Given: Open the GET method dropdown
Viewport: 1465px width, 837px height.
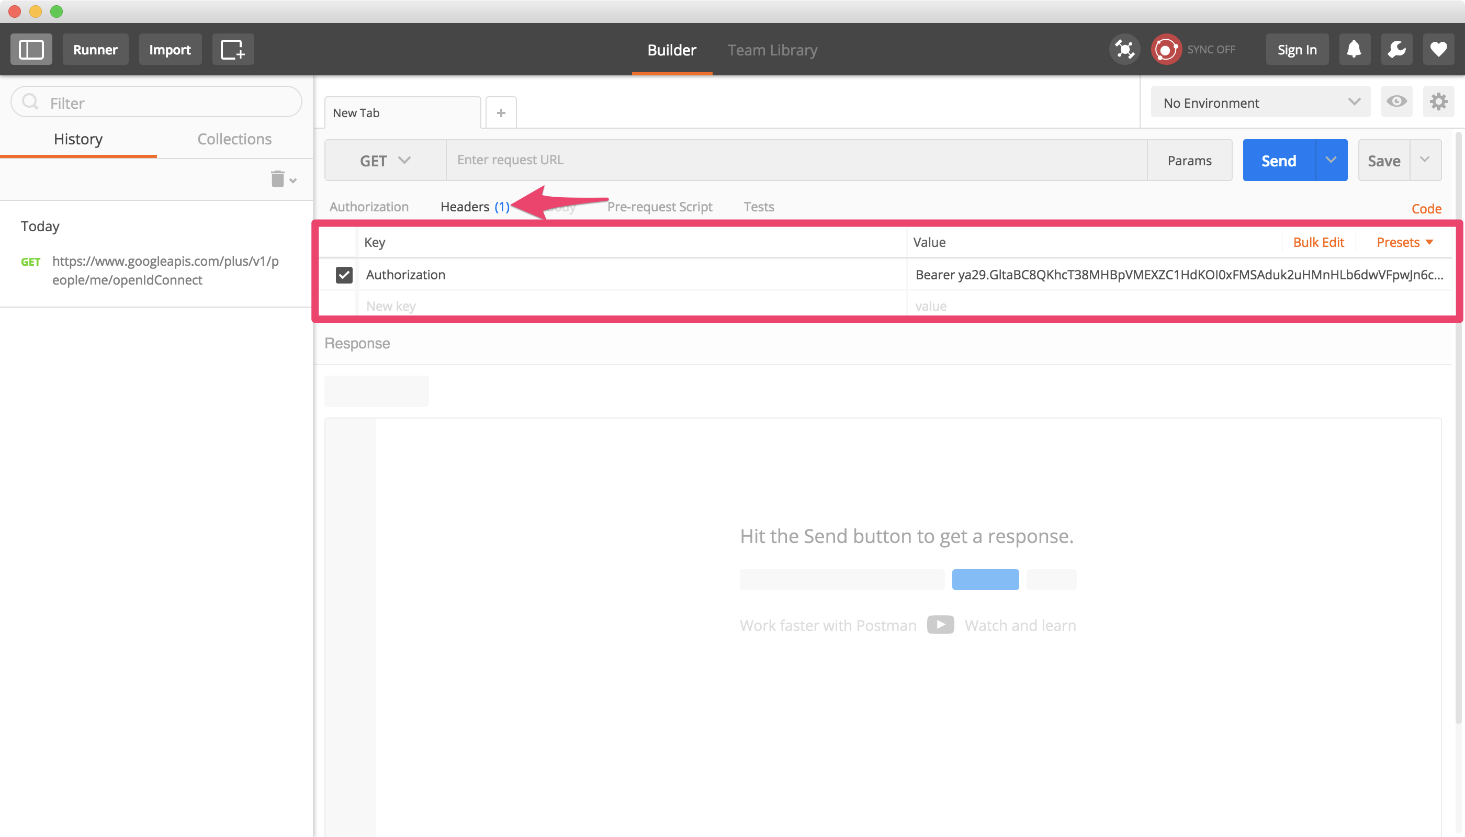Looking at the screenshot, I should click(384, 160).
